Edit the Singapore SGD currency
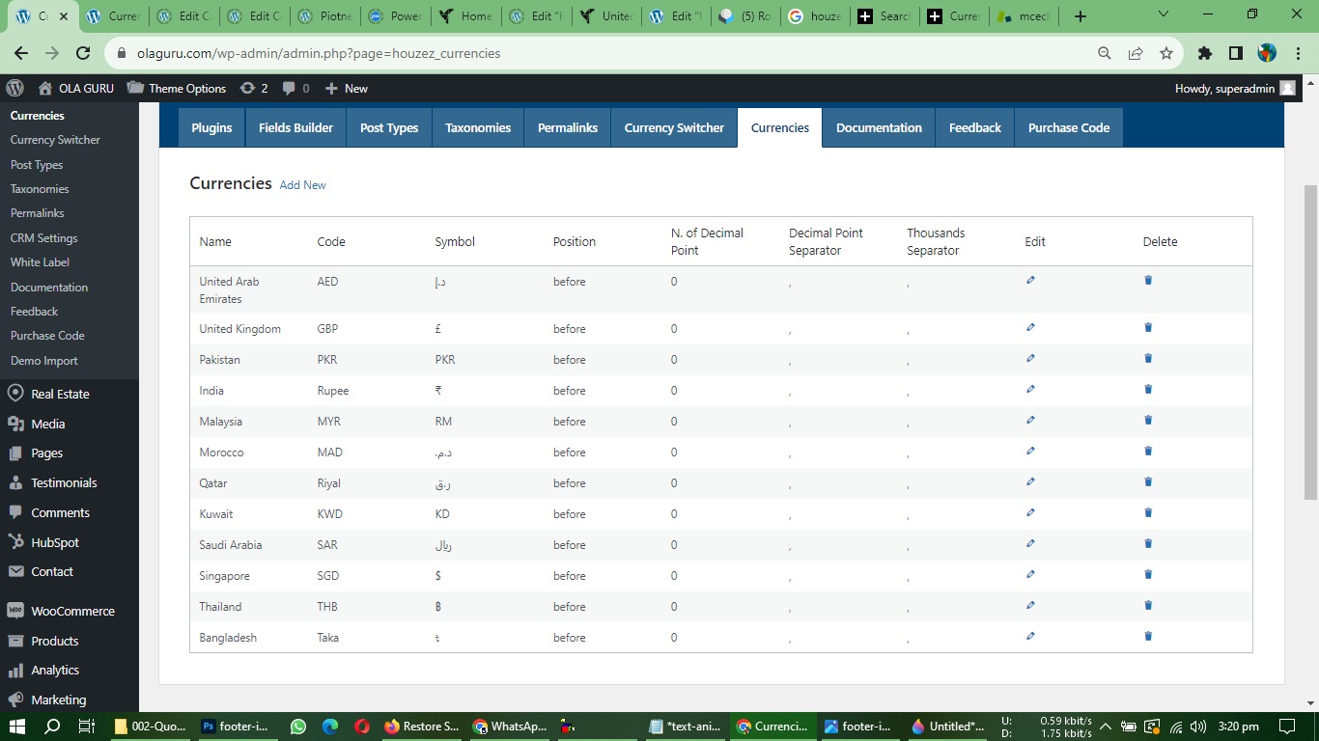1319x741 pixels. click(x=1030, y=574)
